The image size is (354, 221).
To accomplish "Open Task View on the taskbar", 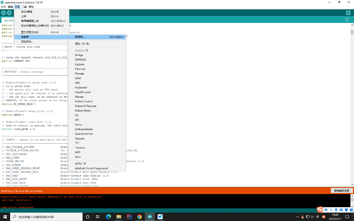I will [x=98, y=217].
